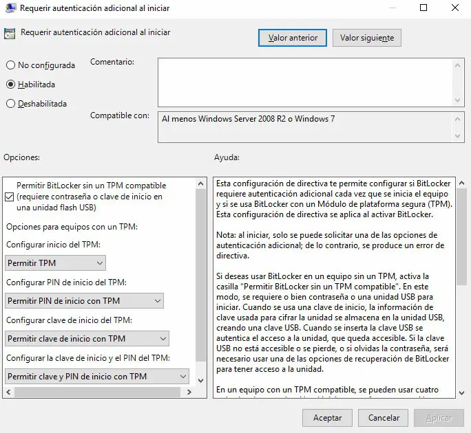
Task: Click the help panel scroll up arrow
Action: pyautogui.click(x=461, y=183)
